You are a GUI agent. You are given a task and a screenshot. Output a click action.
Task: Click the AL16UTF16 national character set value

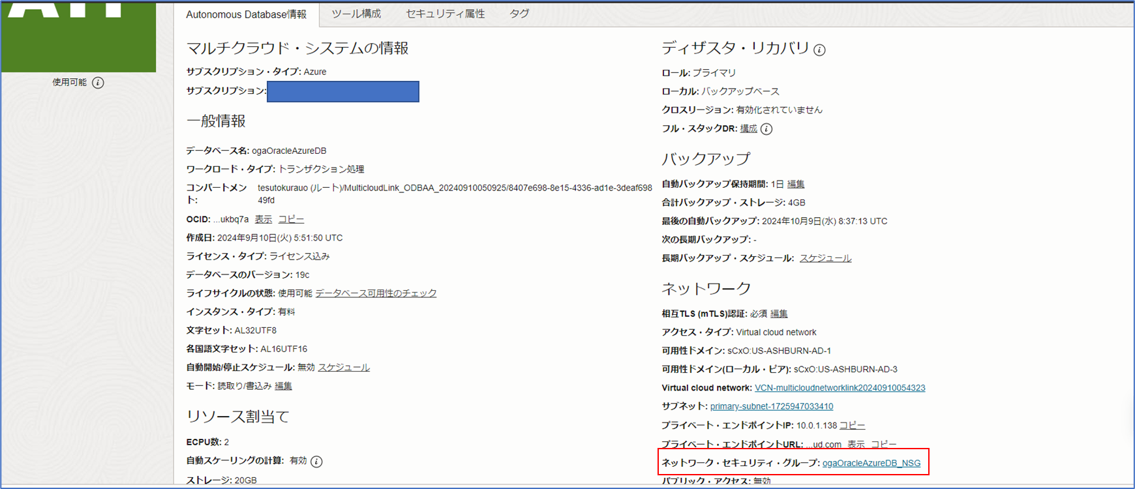pos(284,349)
